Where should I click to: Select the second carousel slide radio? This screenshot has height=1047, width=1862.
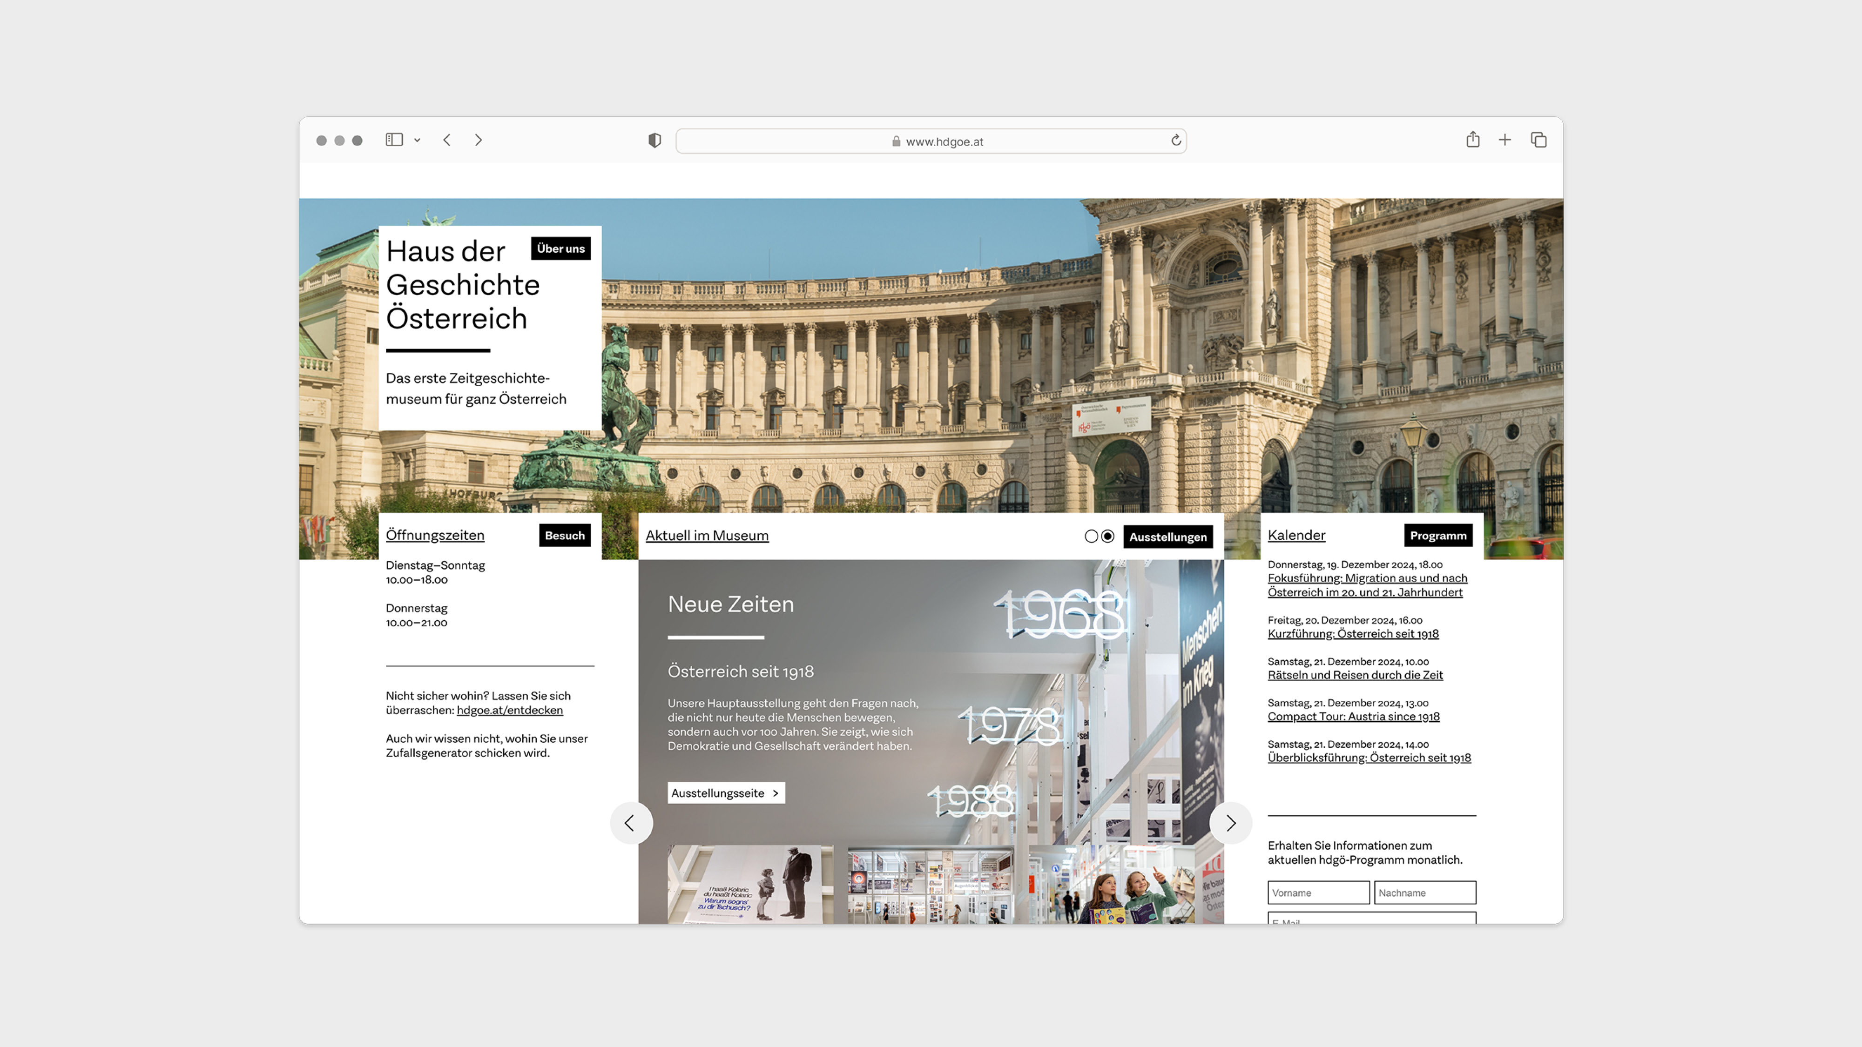[1107, 536]
